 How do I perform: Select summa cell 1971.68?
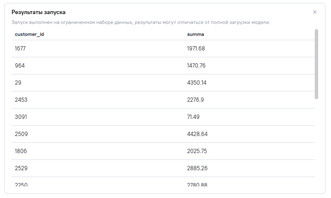pyautogui.click(x=196, y=49)
